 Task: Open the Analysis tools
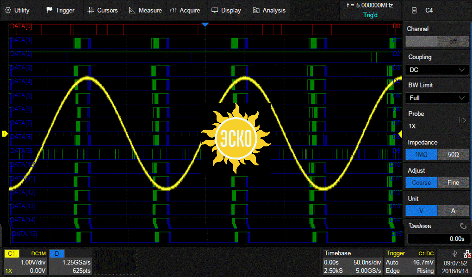[269, 10]
